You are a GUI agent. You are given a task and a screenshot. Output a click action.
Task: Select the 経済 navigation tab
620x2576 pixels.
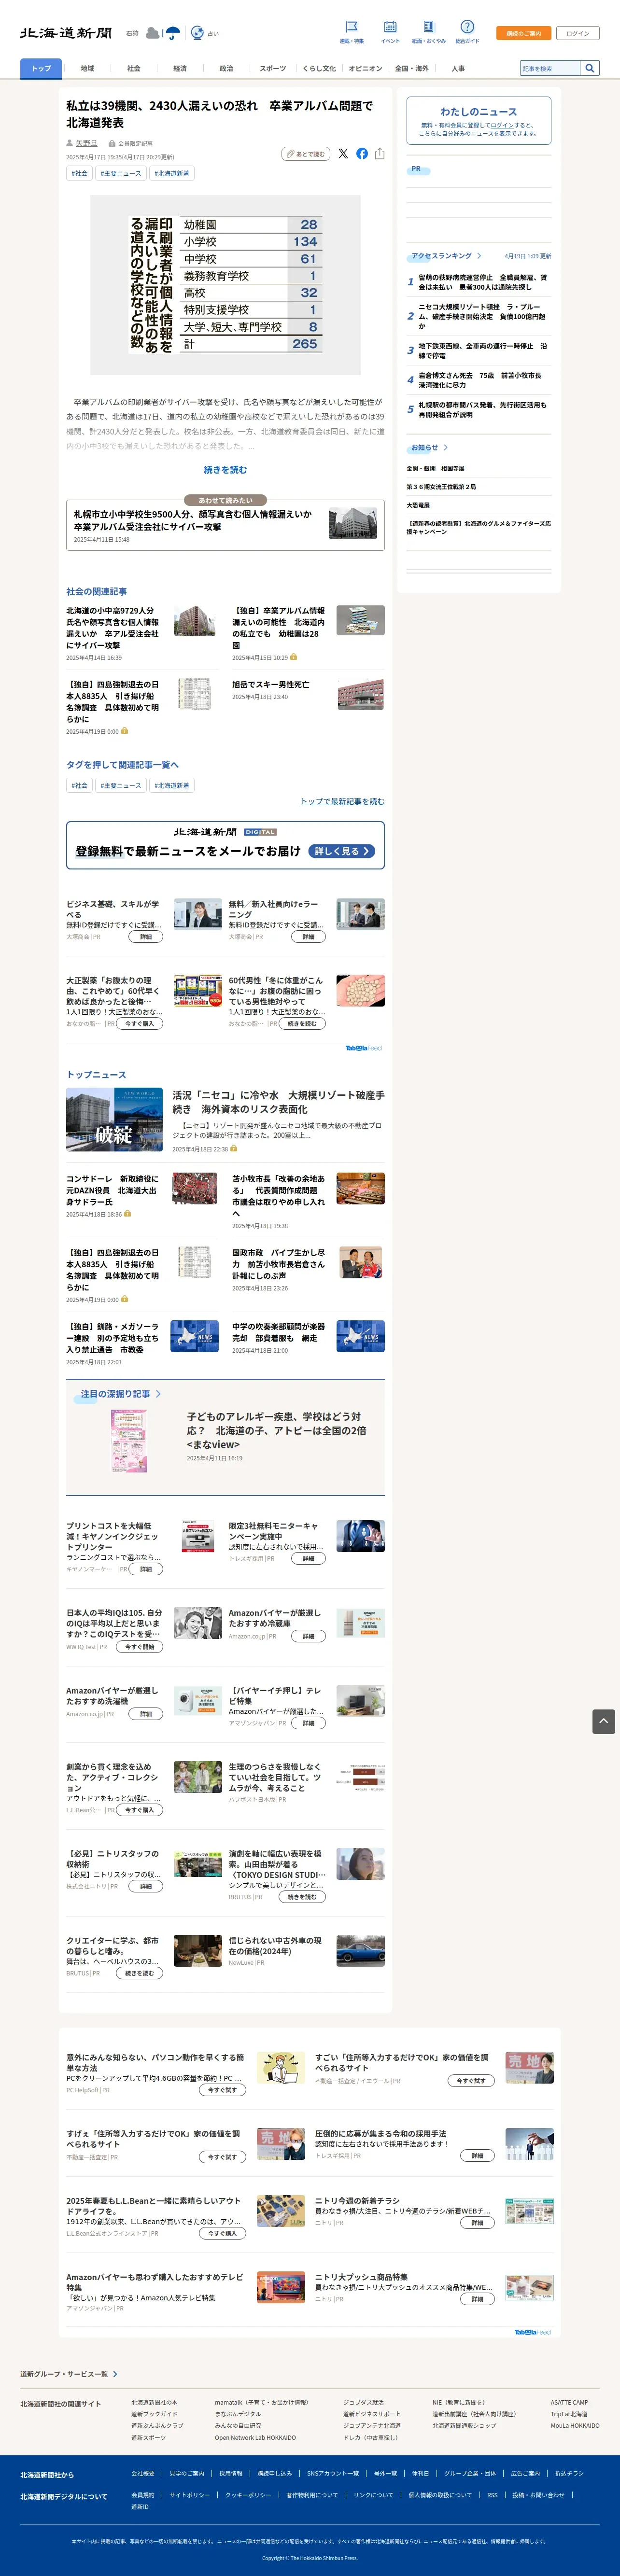(180, 68)
